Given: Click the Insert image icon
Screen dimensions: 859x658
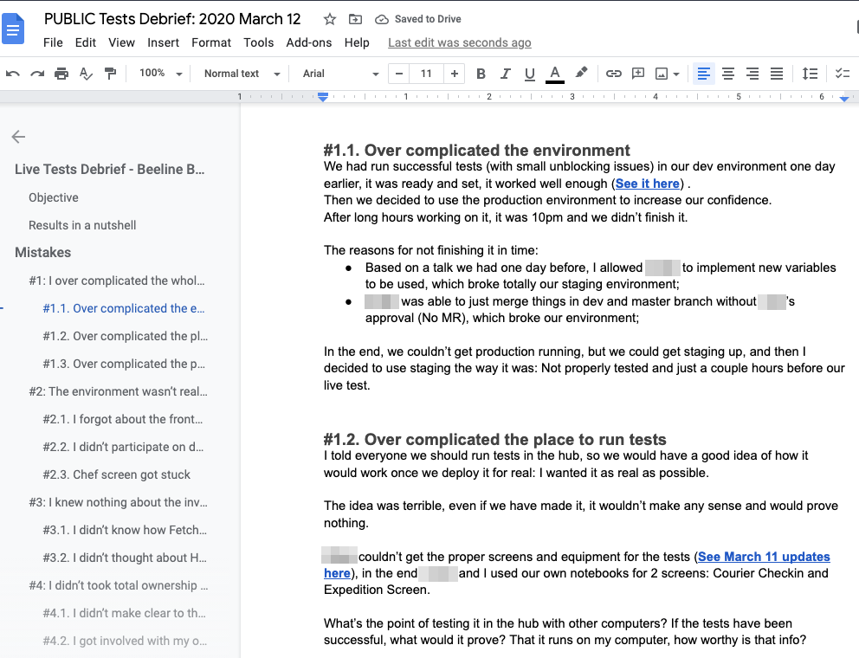Looking at the screenshot, I should point(662,74).
